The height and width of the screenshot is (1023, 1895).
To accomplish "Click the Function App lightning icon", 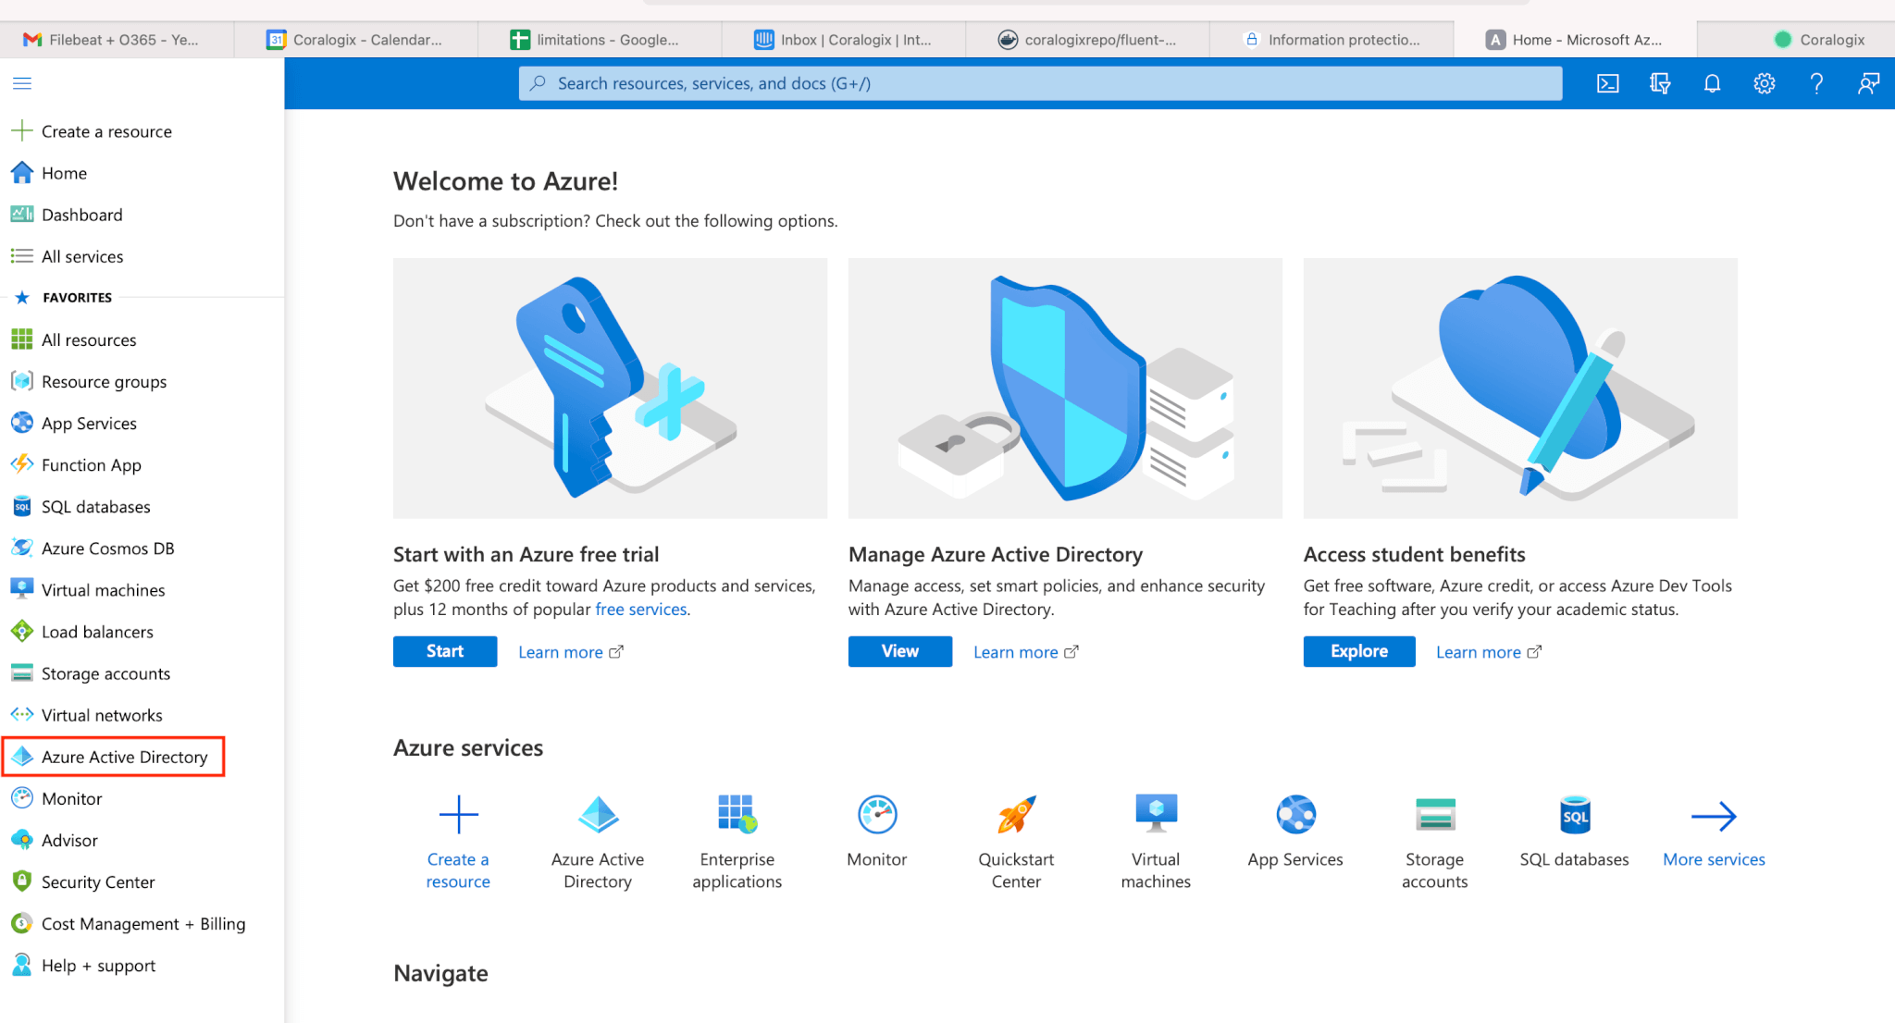I will click(22, 464).
